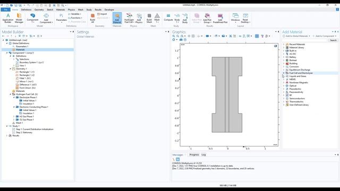Expand H2 Gas Phase 1 node
The height and width of the screenshot is (191, 340).
click(14, 117)
